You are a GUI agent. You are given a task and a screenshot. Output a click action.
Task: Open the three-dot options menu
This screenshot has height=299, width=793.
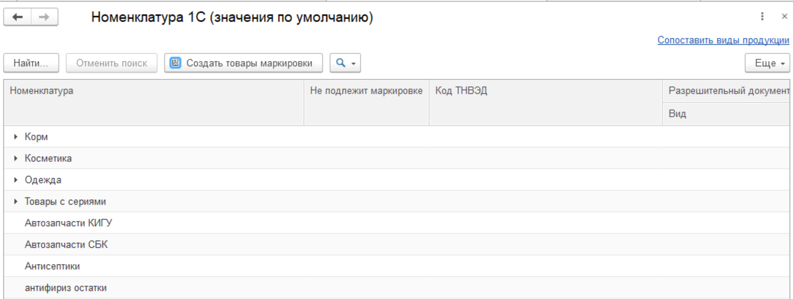tap(762, 16)
